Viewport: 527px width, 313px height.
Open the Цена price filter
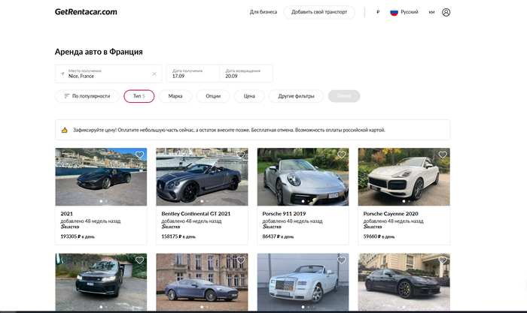249,96
